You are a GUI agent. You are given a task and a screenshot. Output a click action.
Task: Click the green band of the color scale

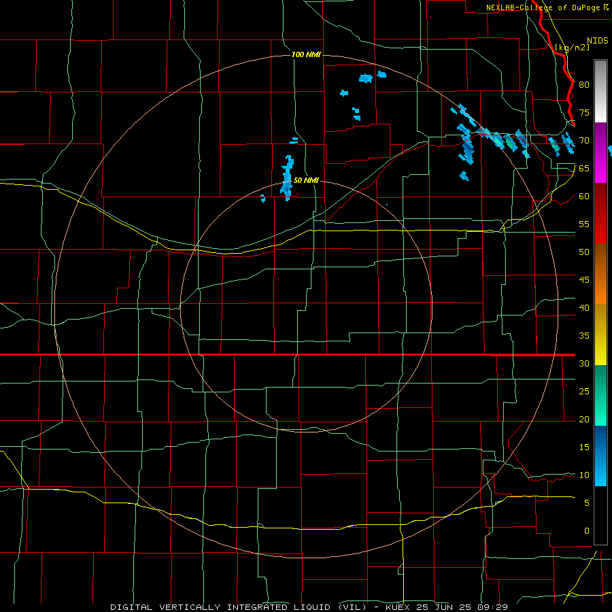point(600,395)
